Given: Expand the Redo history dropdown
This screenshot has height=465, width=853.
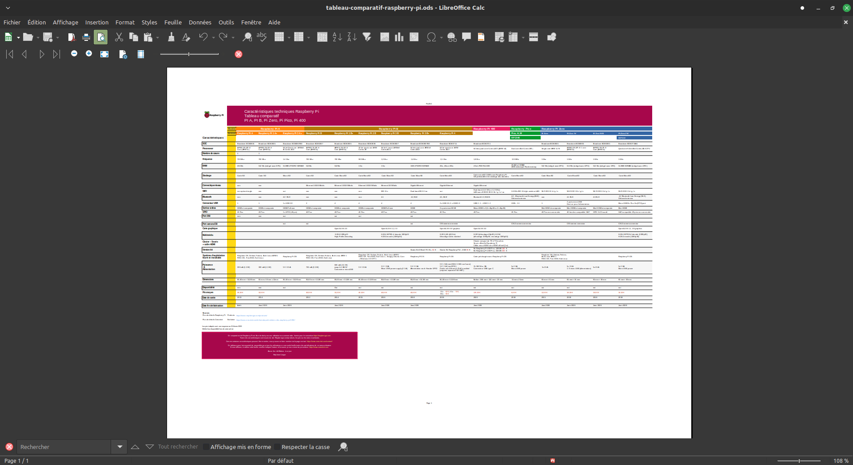Looking at the screenshot, I should (233, 37).
